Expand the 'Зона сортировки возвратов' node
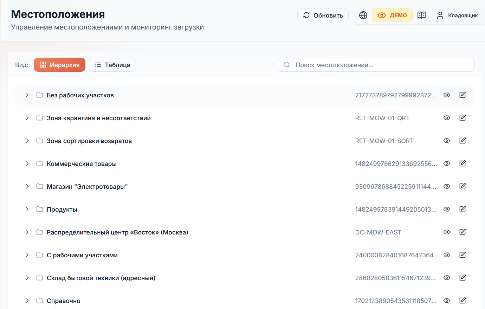Viewport: 485px width, 309px height. (x=27, y=141)
